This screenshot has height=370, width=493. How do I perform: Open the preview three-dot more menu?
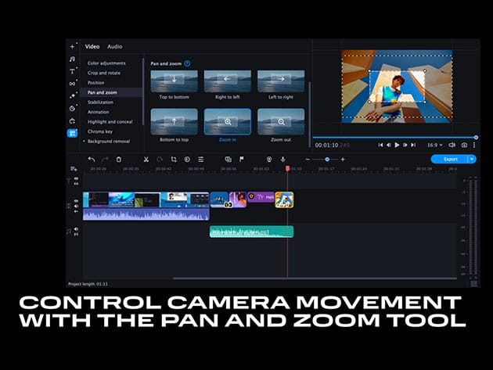pyautogui.click(x=475, y=145)
